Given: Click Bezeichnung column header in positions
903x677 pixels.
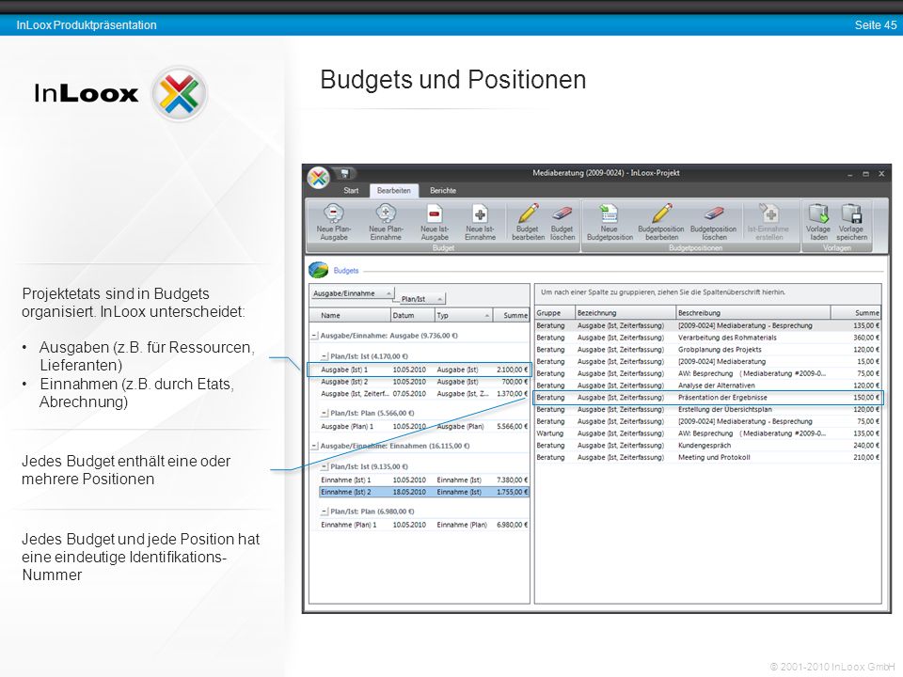Looking at the screenshot, I should tap(626, 312).
